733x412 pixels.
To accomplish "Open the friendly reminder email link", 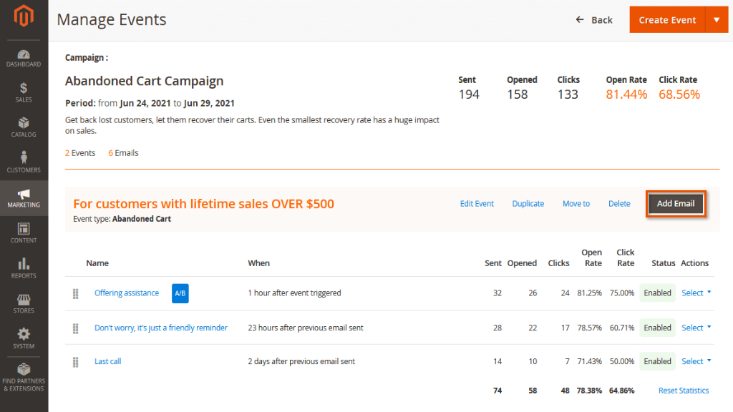I will pos(161,328).
